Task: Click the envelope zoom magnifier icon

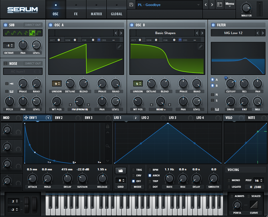Action: (x=108, y=146)
